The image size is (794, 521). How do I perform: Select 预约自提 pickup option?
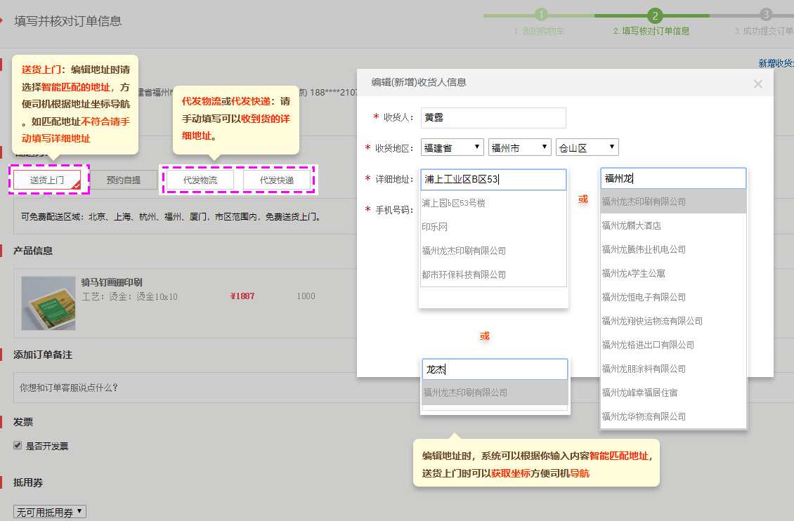tap(124, 180)
